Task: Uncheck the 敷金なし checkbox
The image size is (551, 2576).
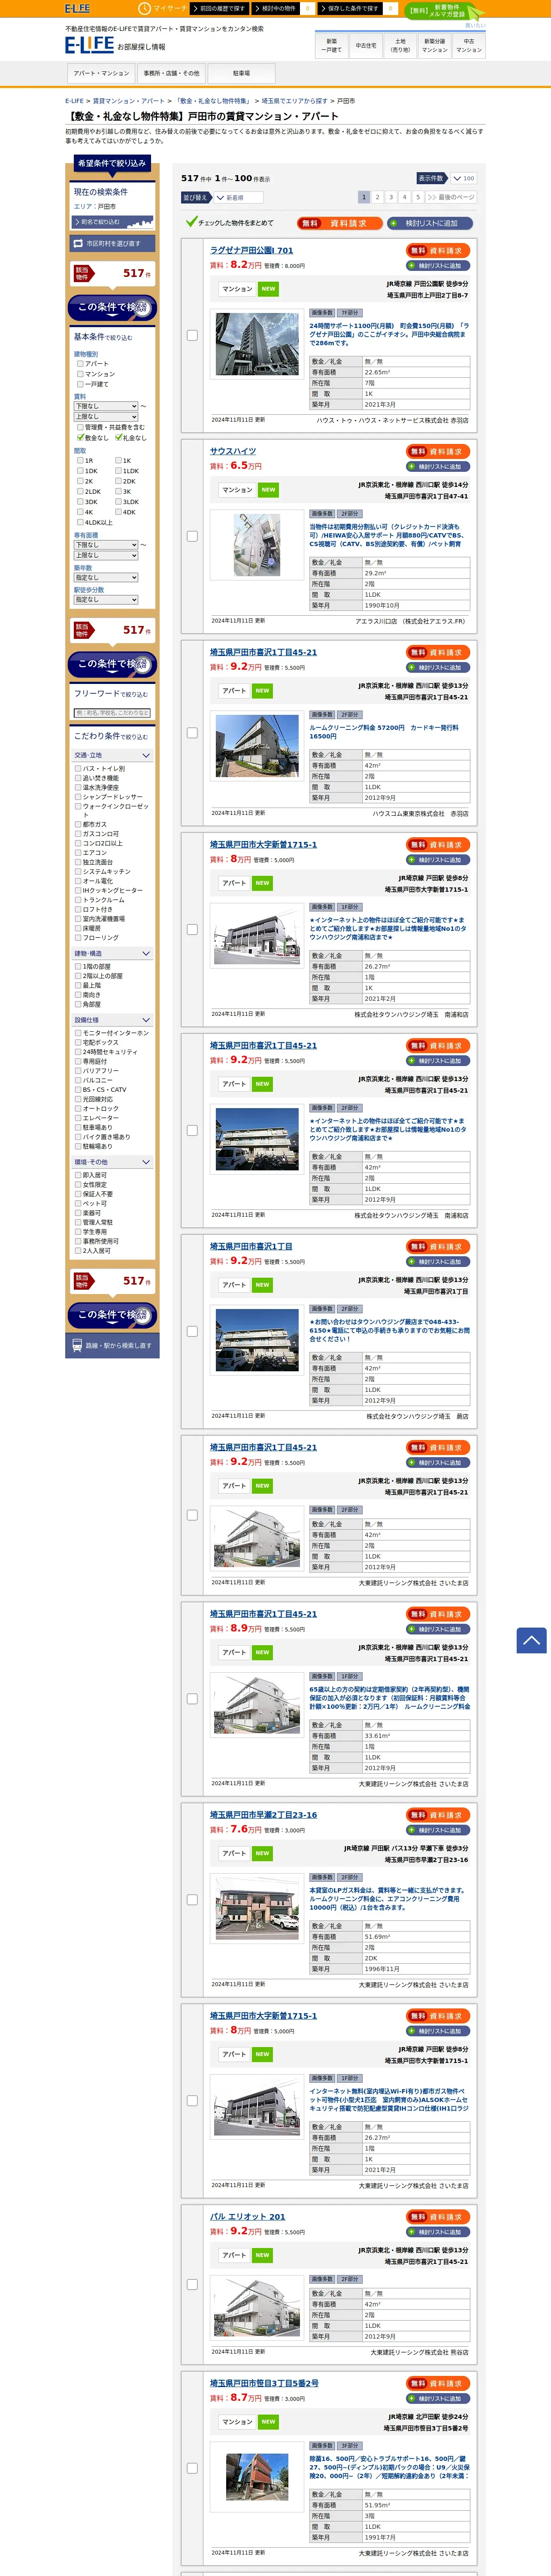Action: tap(80, 438)
